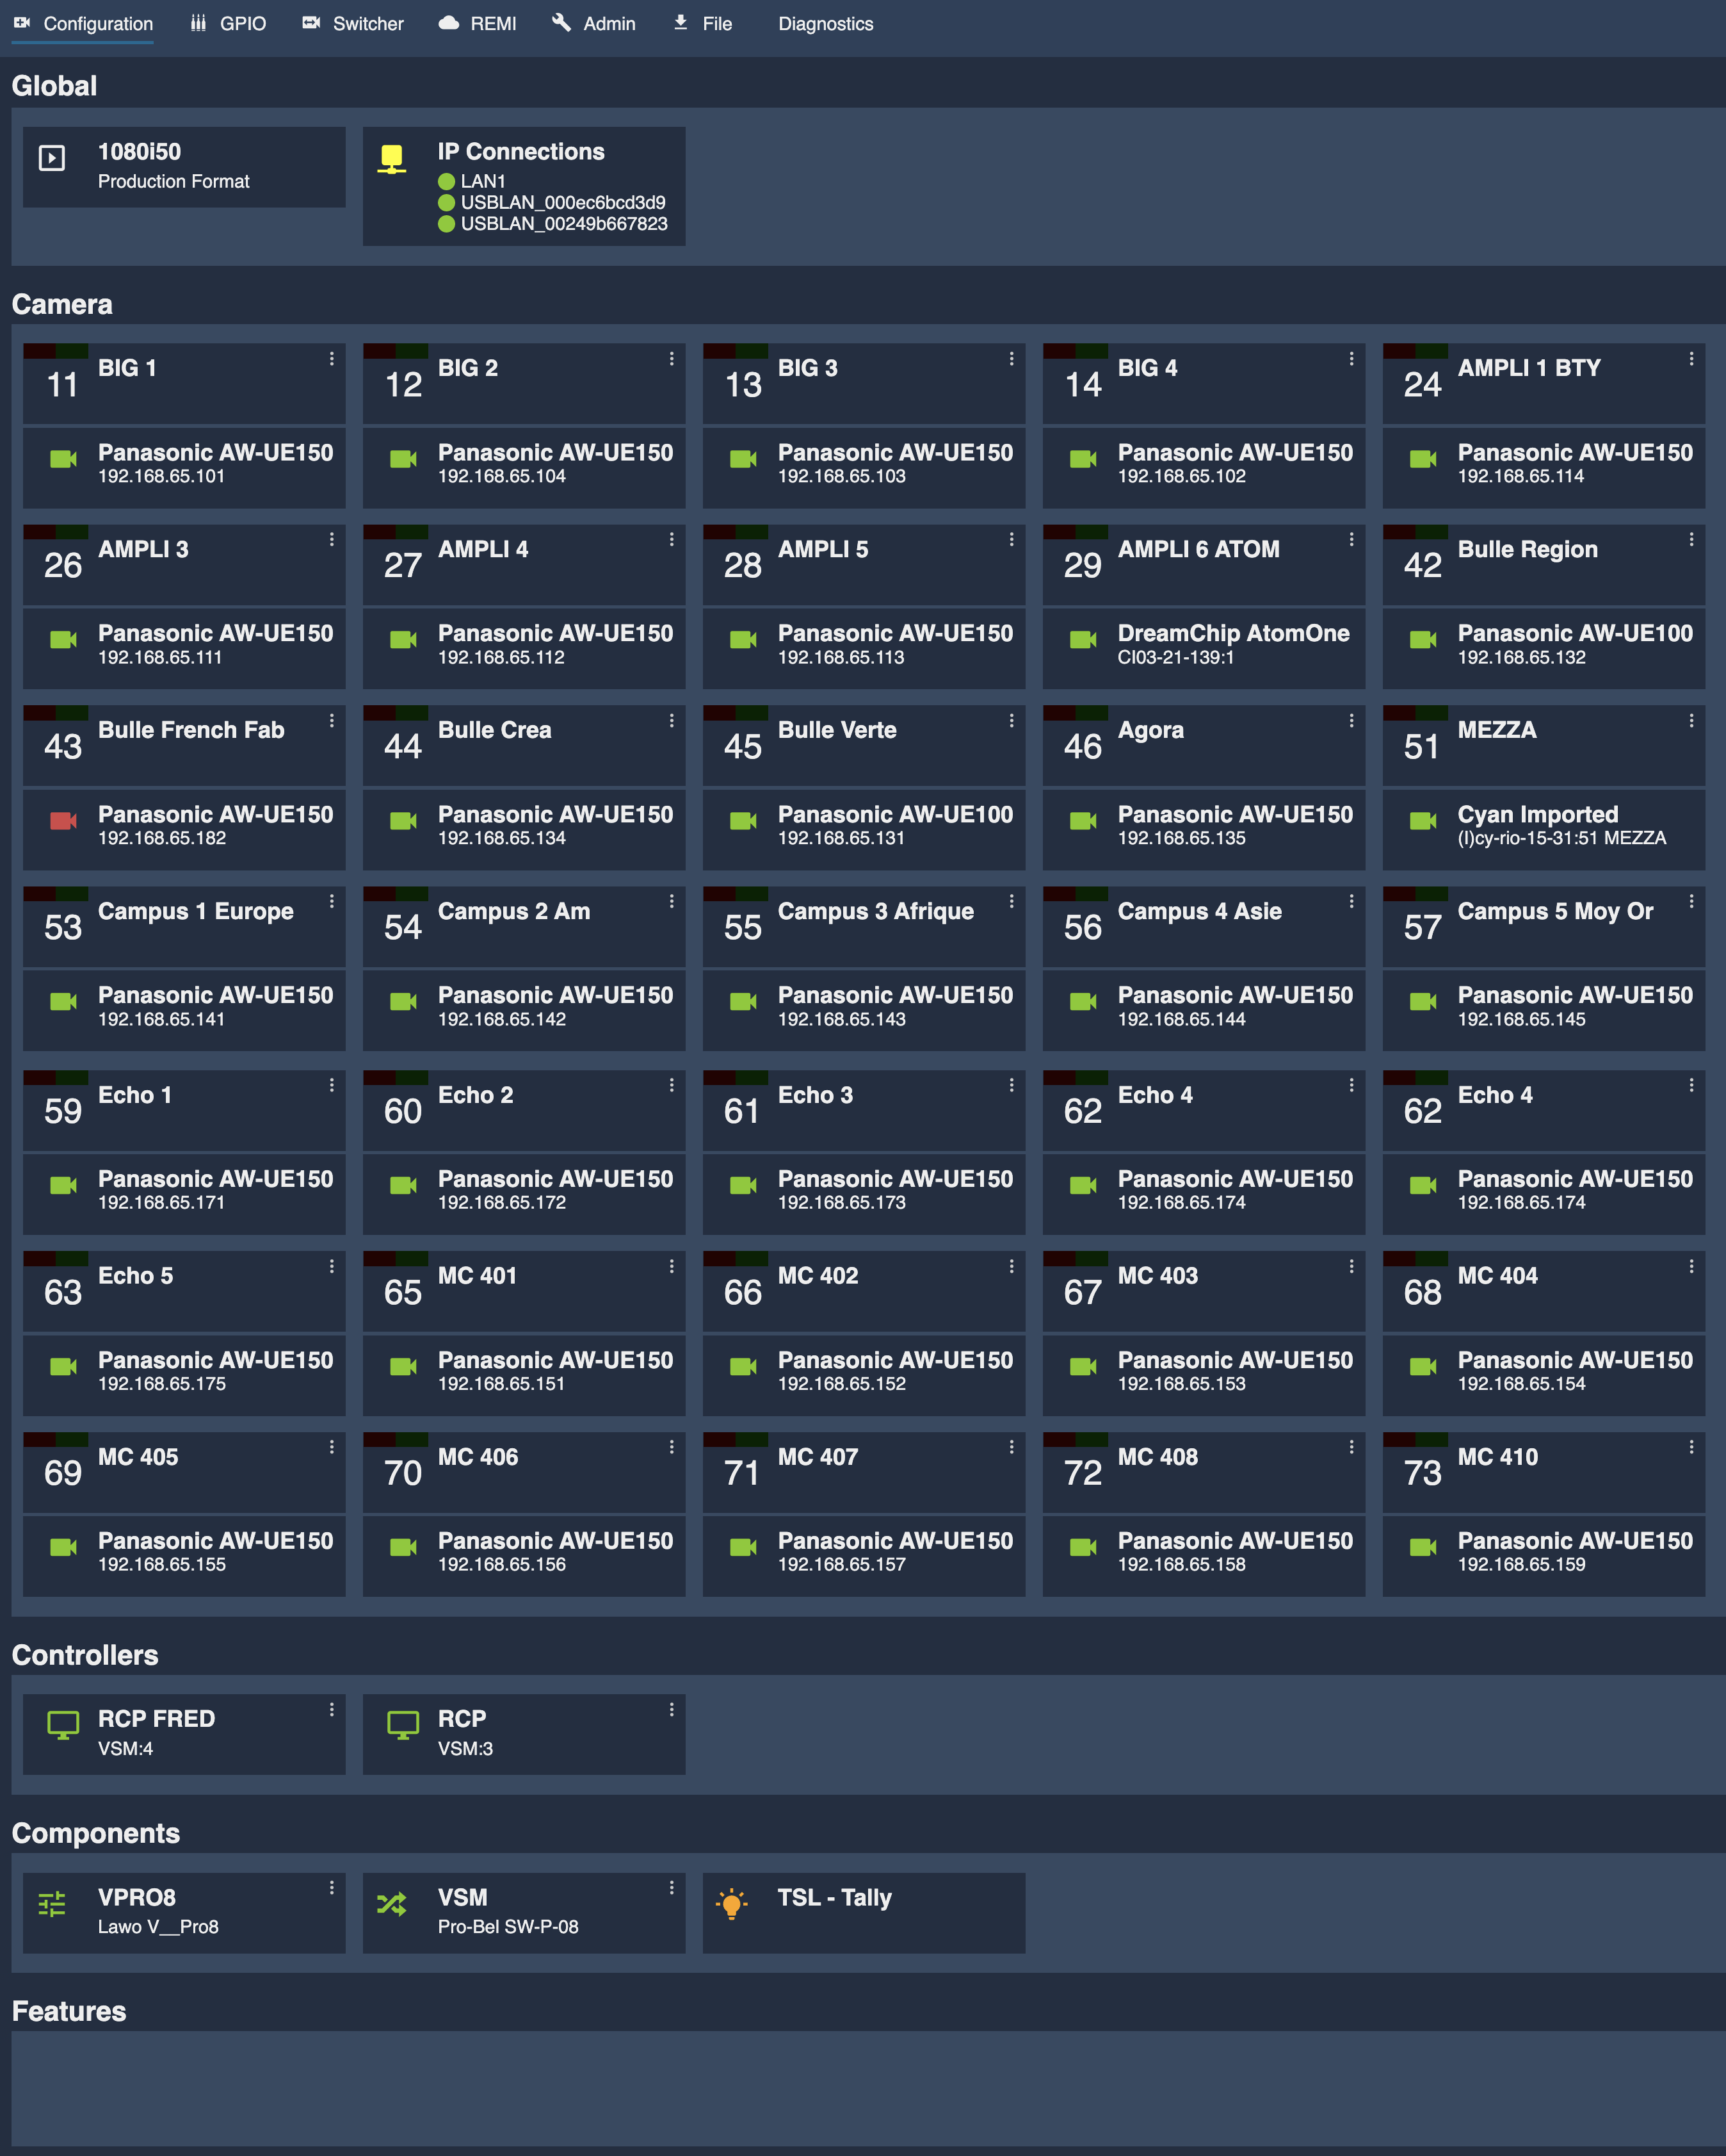Open the Switcher tab
This screenshot has width=1726, height=2156.
click(353, 24)
